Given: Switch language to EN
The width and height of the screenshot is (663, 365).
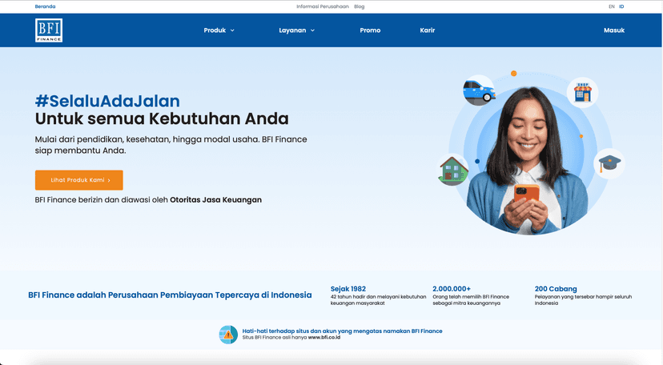Looking at the screenshot, I should click(612, 6).
